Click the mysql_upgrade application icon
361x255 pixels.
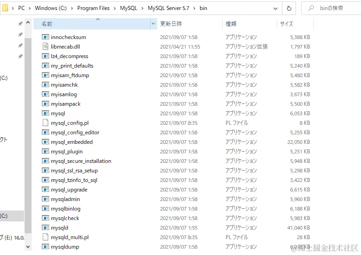tap(45, 190)
